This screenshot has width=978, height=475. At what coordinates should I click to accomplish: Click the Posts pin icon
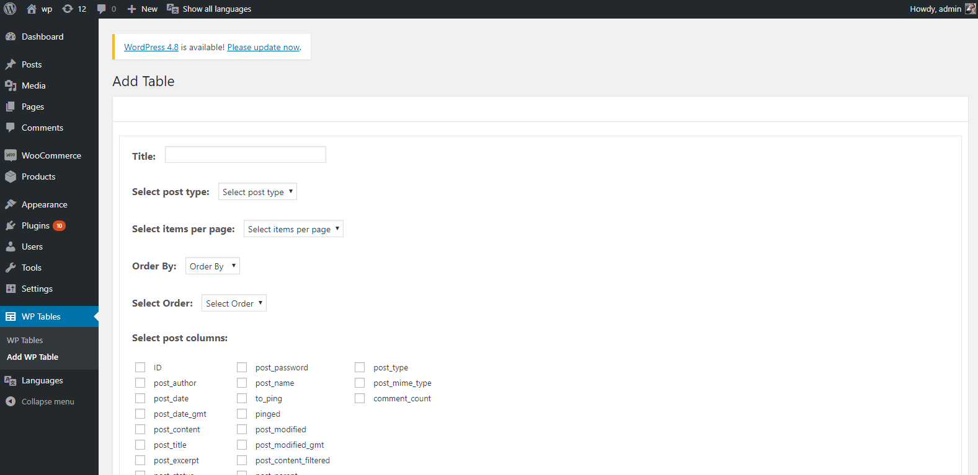click(11, 64)
